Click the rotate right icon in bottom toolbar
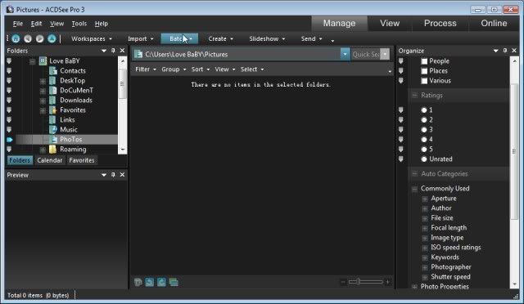 point(162,282)
